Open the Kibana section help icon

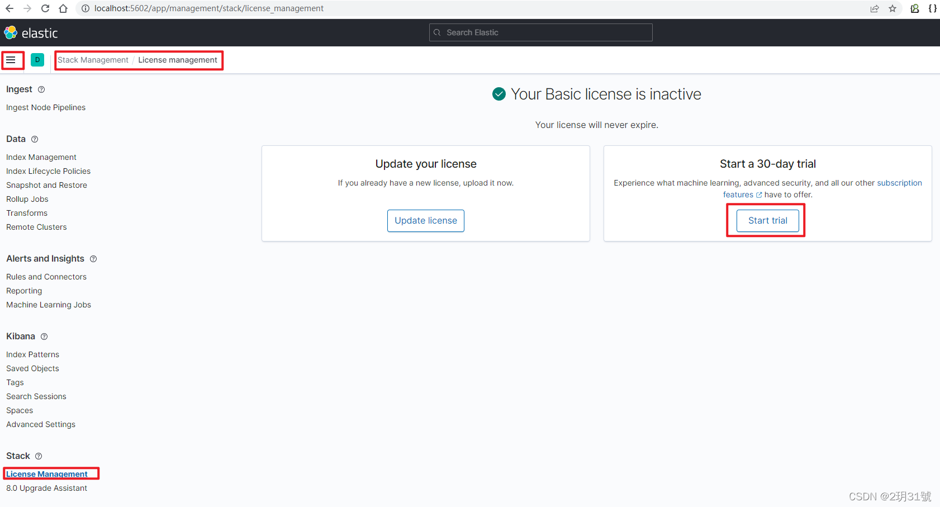pyautogui.click(x=44, y=336)
